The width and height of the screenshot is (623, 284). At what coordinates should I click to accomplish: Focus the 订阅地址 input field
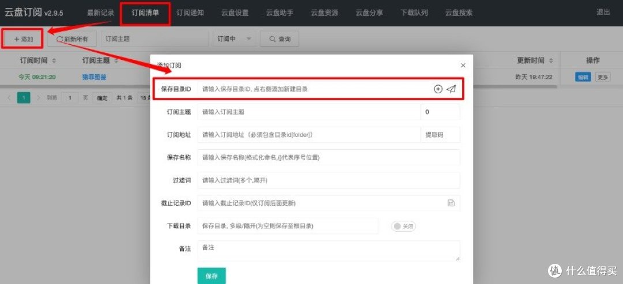coord(309,135)
